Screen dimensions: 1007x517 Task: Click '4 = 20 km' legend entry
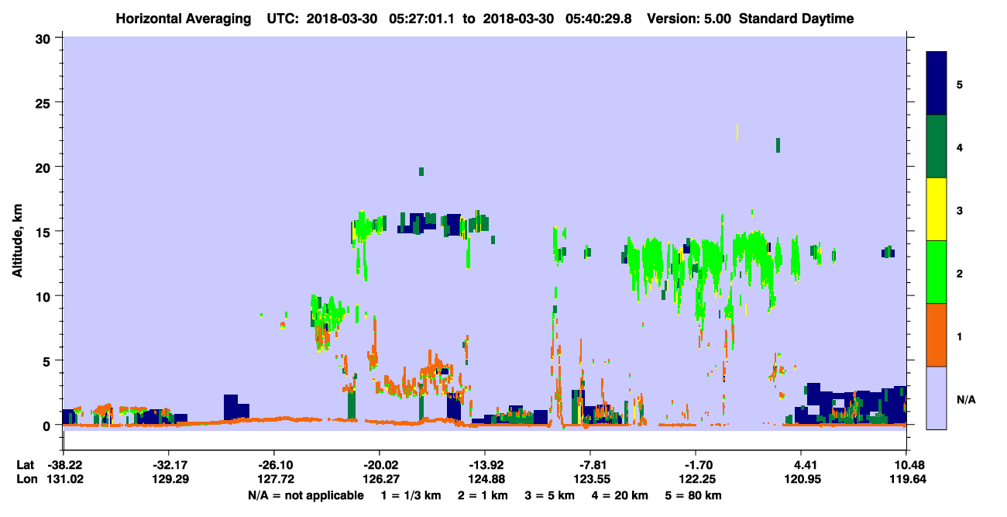620,495
